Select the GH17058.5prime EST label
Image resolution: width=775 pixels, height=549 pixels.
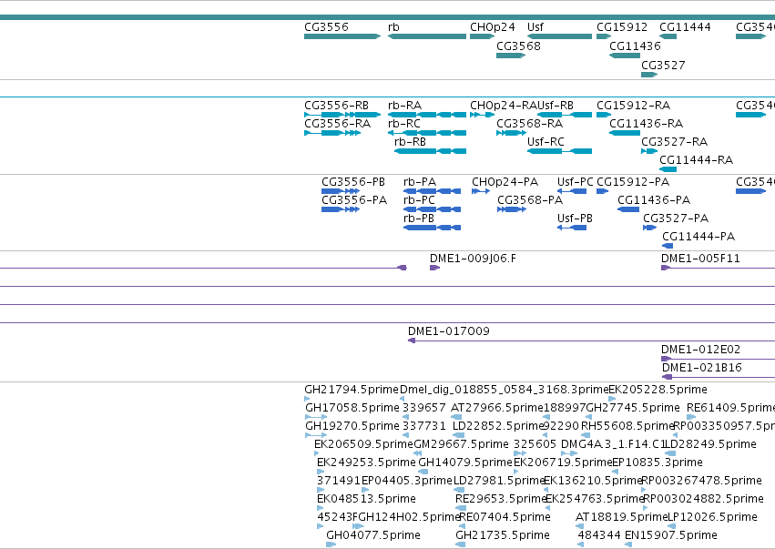click(x=352, y=408)
